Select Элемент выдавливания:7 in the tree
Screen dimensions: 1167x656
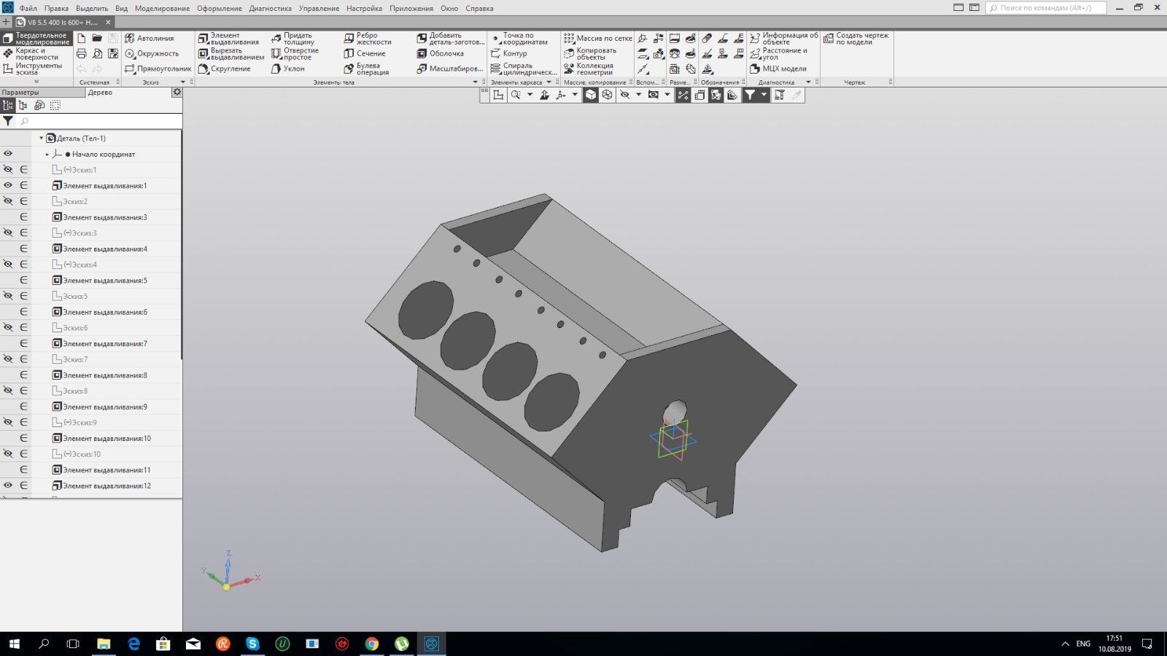(x=104, y=344)
